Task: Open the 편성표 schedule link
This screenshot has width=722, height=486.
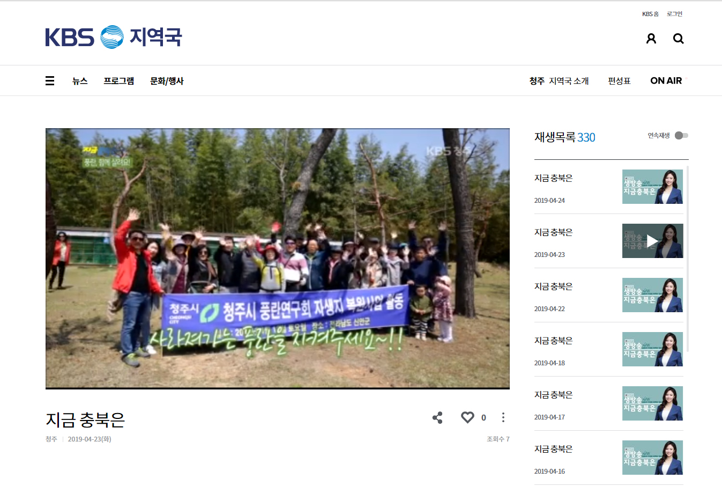Action: (x=619, y=81)
